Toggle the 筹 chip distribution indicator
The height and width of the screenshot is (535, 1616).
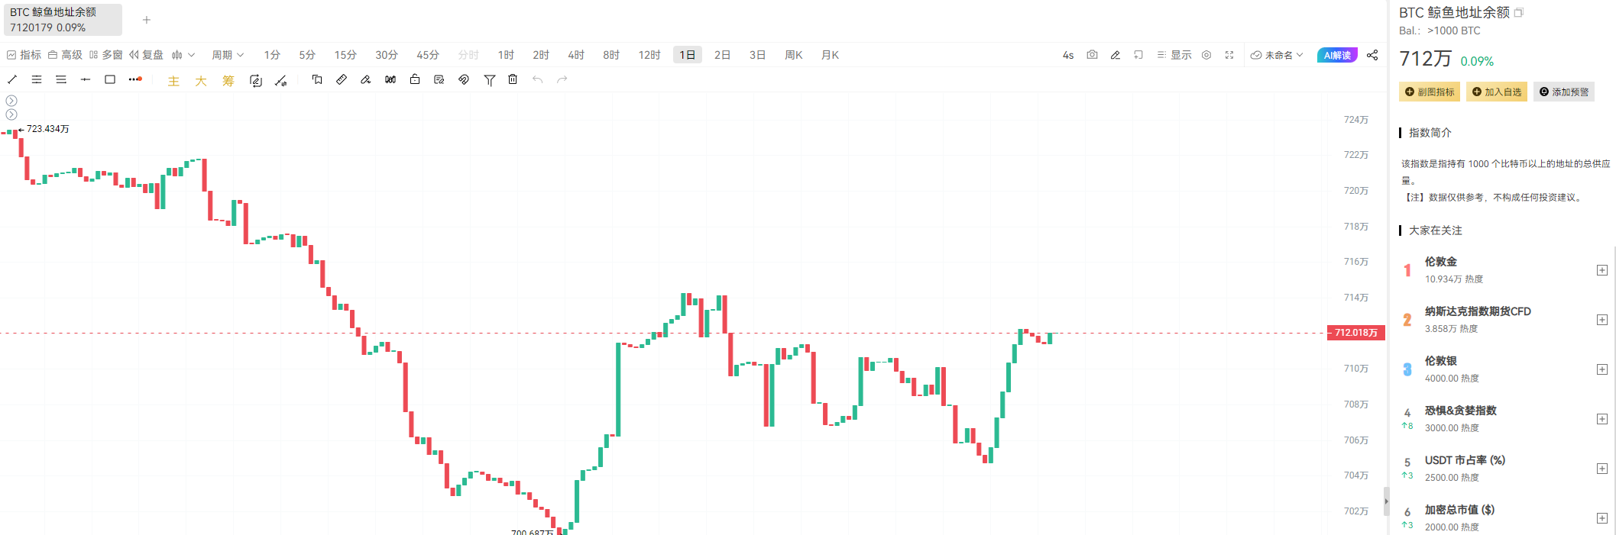(x=228, y=81)
